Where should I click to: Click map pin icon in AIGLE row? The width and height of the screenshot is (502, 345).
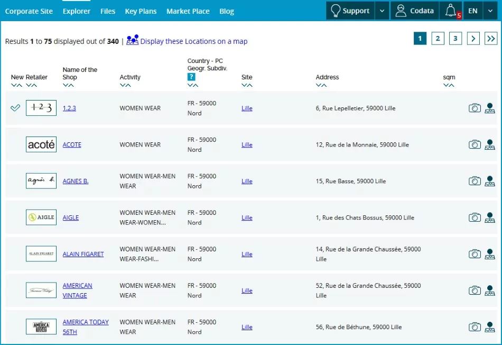point(489,217)
